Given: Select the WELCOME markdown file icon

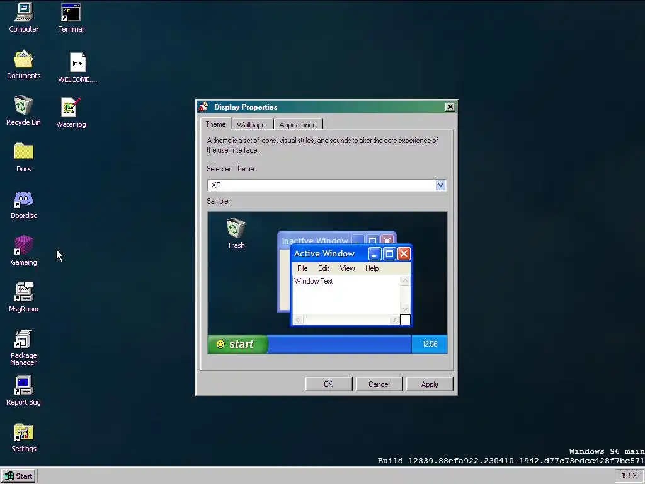Looking at the screenshot, I should pos(77,68).
